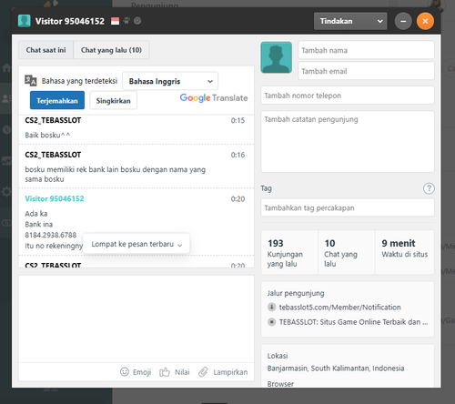Screen dimensions: 455x404
Task: Click the Tambahkan tag percakapan field
Action: [x=348, y=207]
